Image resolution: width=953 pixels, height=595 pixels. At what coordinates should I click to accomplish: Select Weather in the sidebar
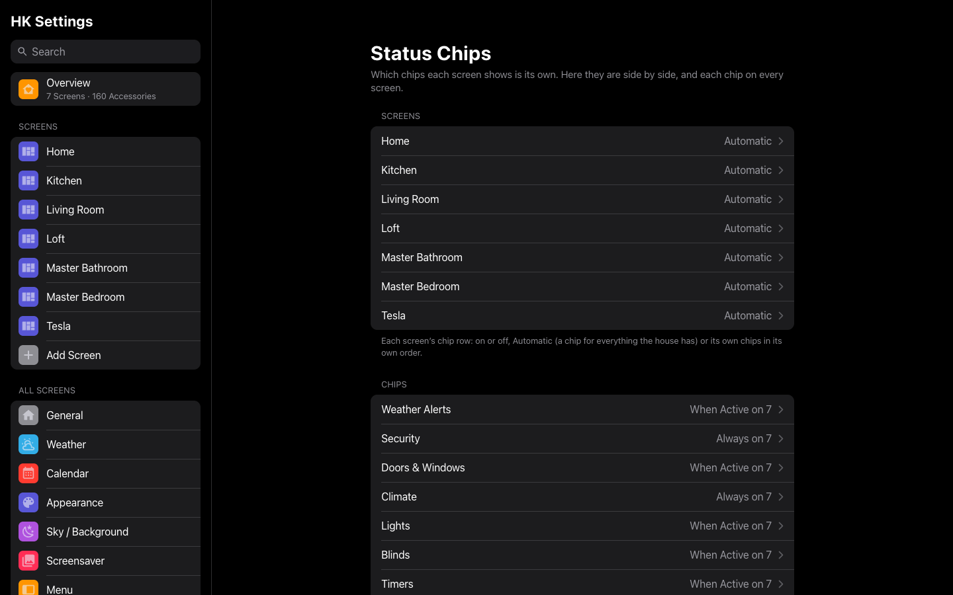point(105,444)
